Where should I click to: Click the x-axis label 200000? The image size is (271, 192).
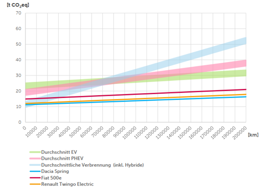pos(240,132)
